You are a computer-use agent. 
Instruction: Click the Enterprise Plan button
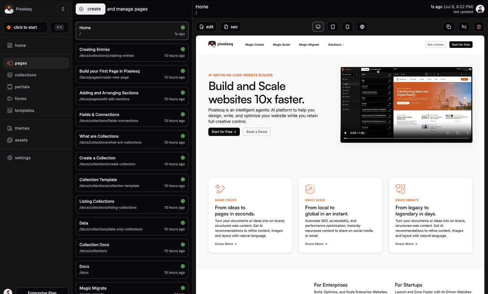42,291
